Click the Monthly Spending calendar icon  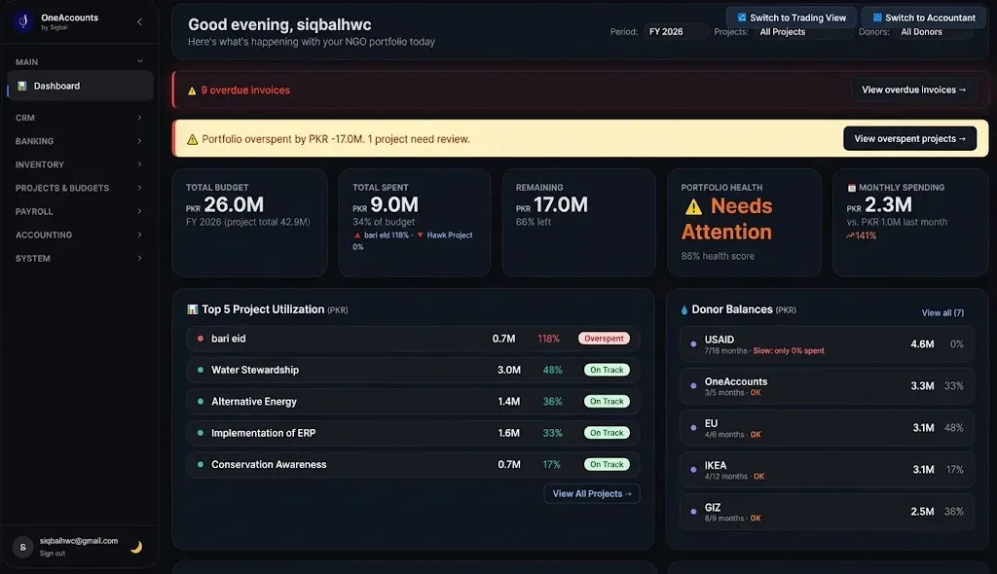click(851, 188)
